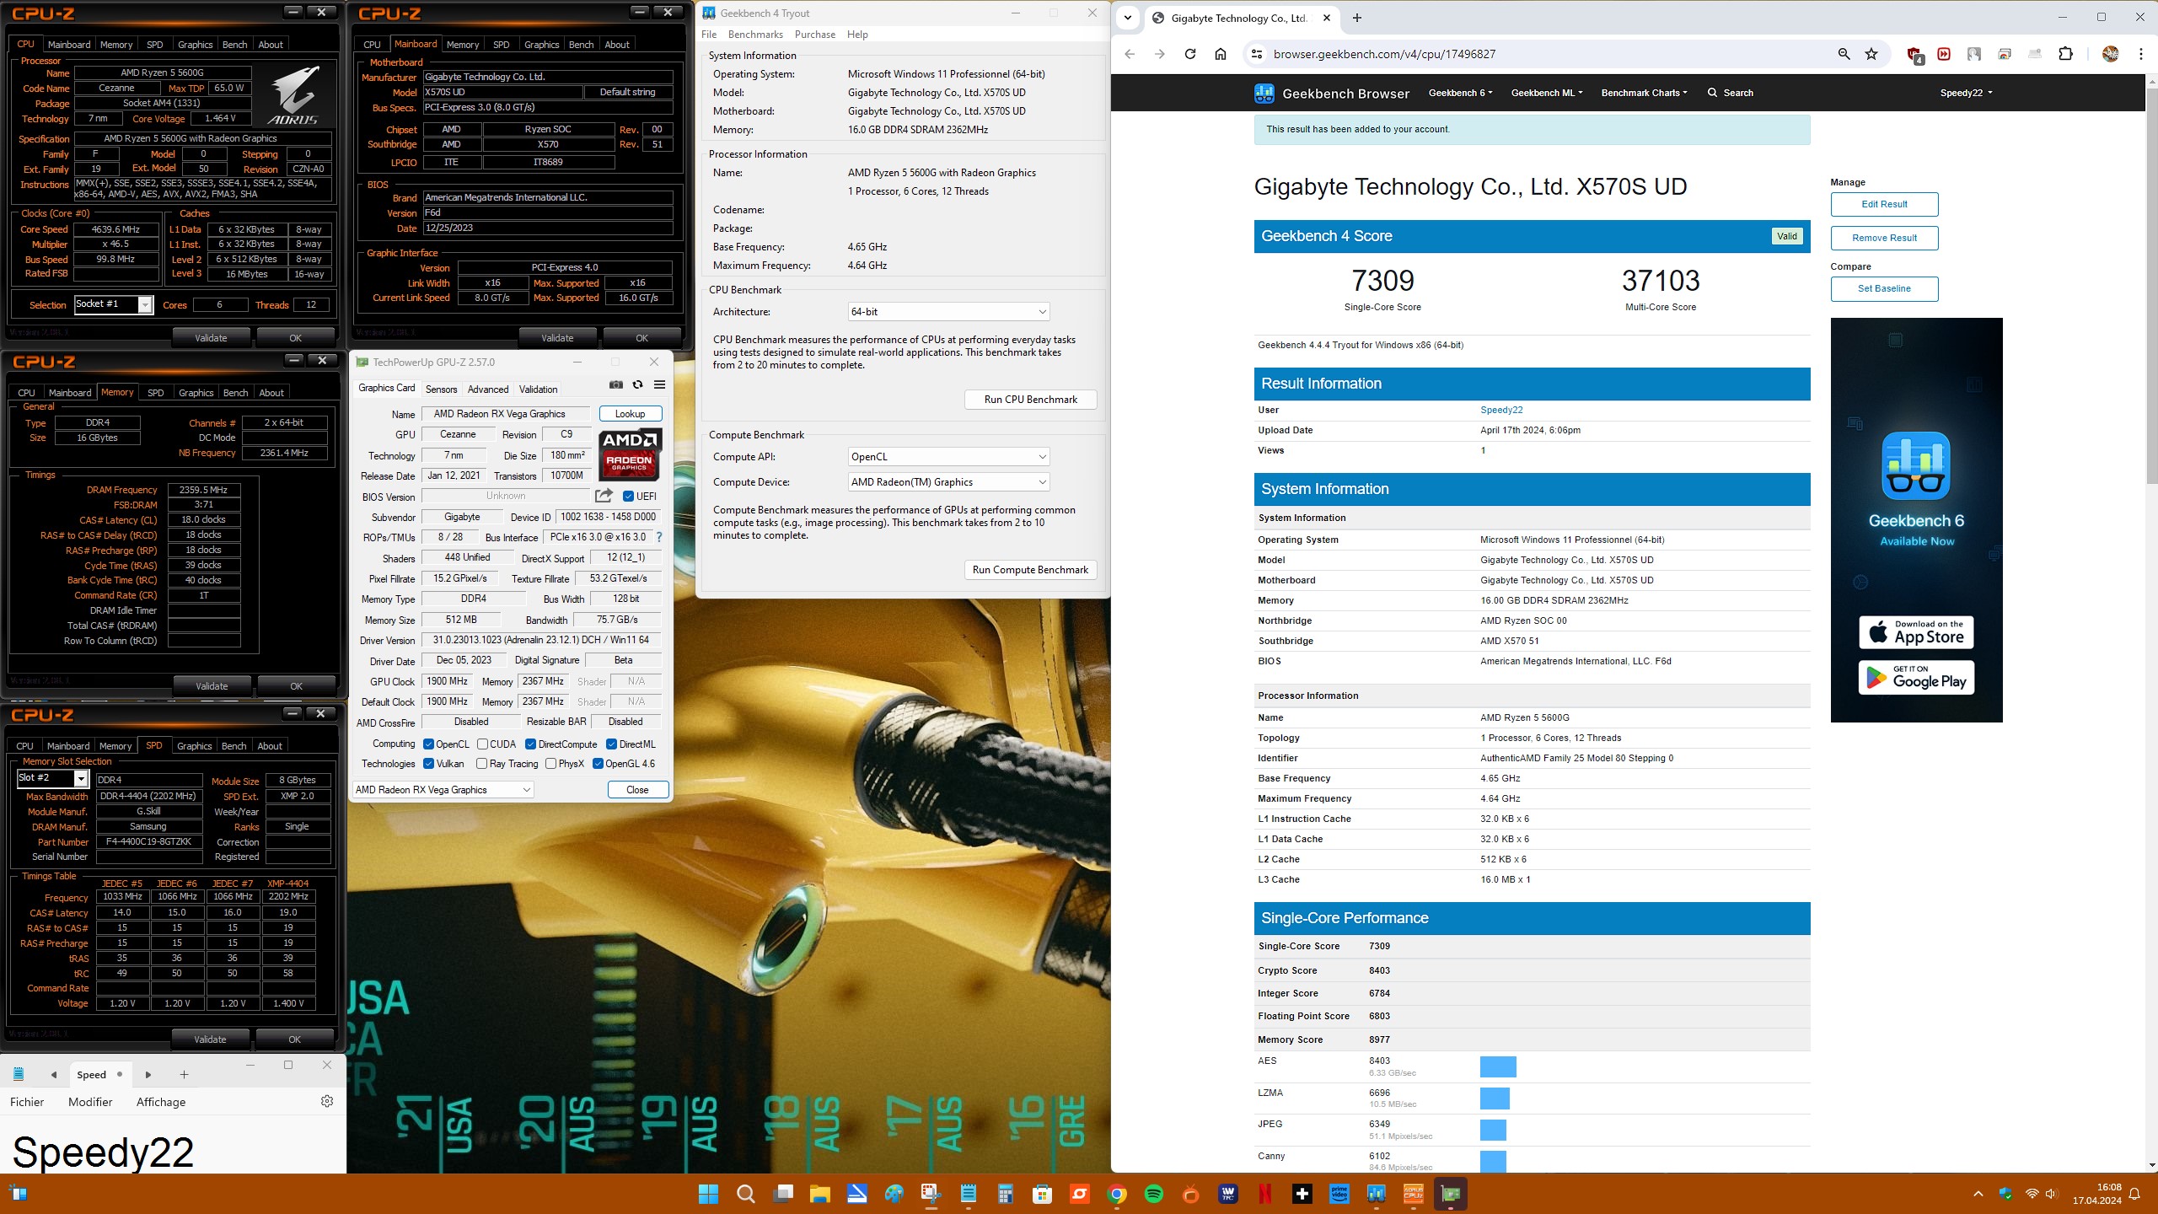Click the Chrome address bar URL

coord(1384,54)
